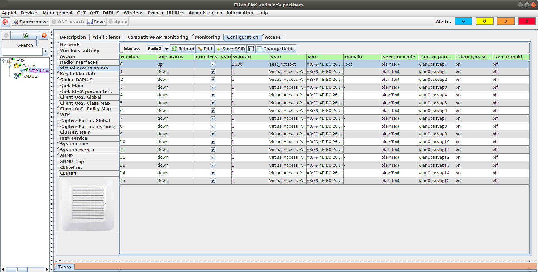538x272 pixels.
Task: Click the Edit pencil button
Action: click(205, 49)
